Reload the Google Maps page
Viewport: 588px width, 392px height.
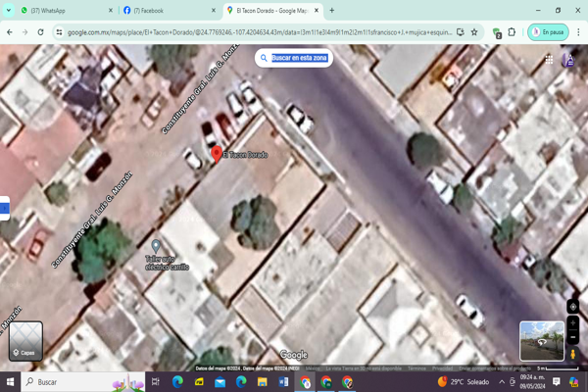click(40, 32)
